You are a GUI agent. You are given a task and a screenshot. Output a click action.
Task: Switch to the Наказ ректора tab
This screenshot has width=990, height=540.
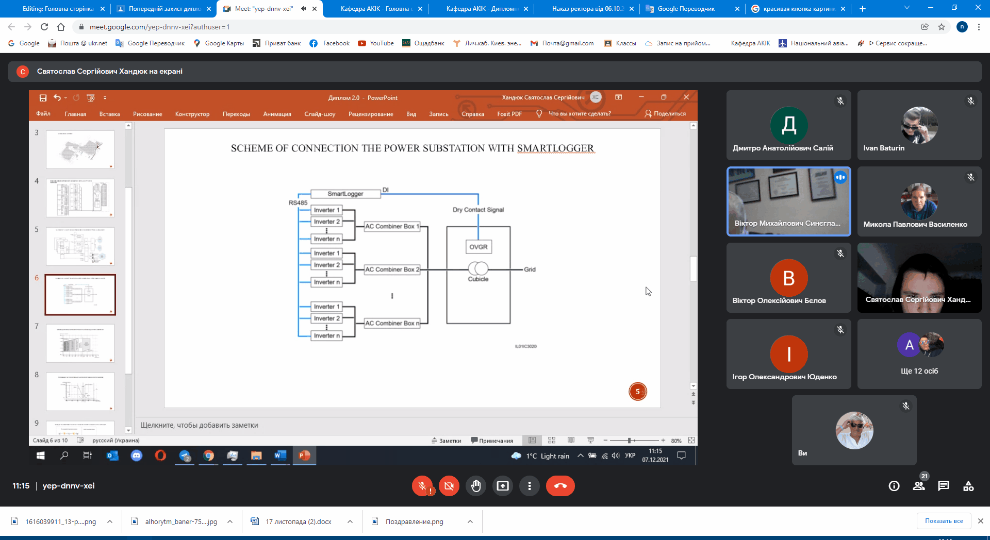(x=587, y=9)
